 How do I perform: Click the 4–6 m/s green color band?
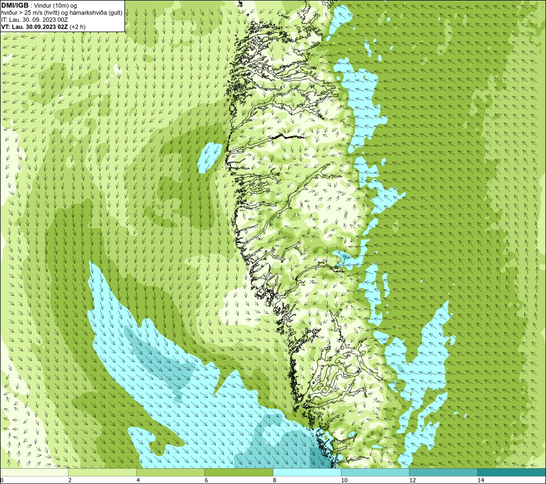click(170, 473)
